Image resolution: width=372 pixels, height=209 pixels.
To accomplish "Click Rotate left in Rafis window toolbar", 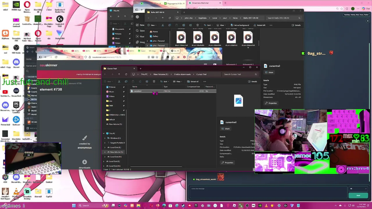I will coord(259,25).
